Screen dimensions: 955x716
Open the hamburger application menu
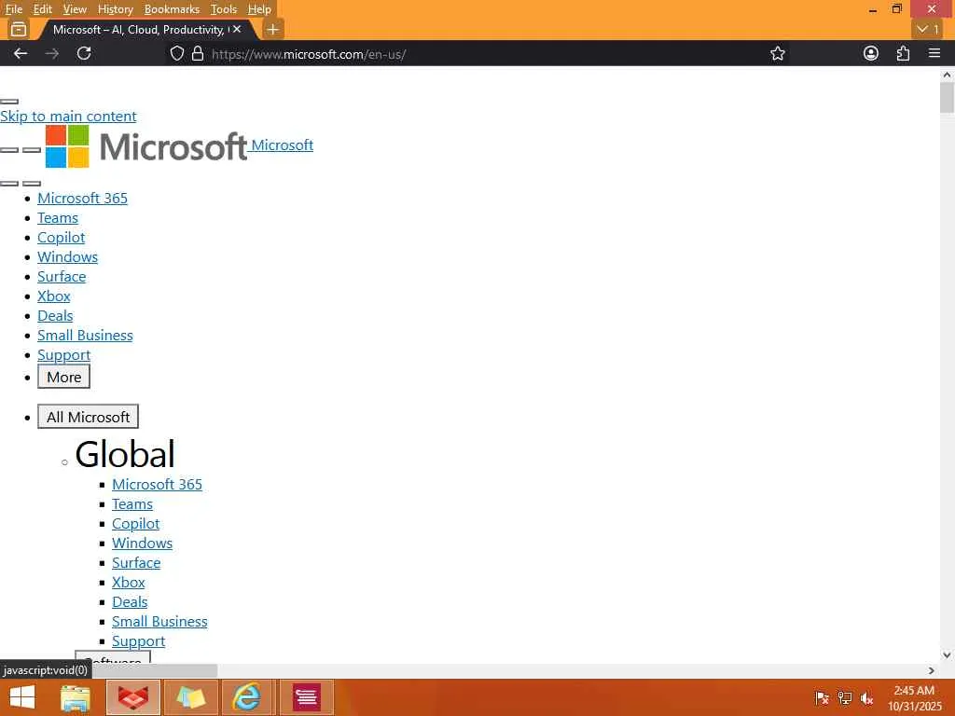click(934, 53)
